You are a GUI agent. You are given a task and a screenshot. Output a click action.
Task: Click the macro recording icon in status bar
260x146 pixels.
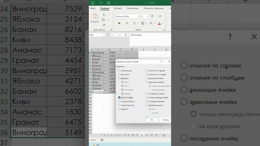(x=102, y=140)
